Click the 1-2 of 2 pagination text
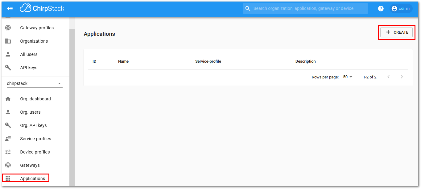Viewport: 421px width, 189px height. coord(370,77)
